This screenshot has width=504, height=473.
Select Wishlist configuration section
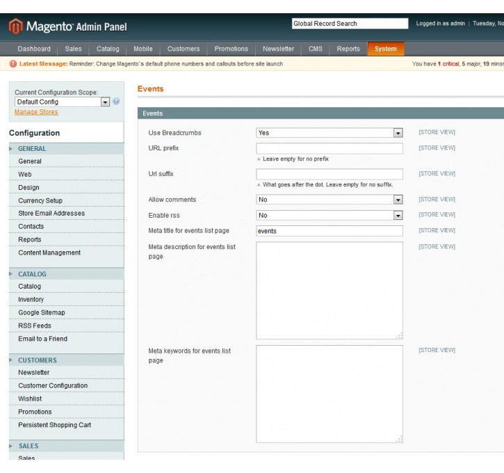[x=66, y=399]
